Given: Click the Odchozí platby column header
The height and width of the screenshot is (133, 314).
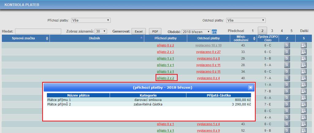Looking at the screenshot, I should pyautogui.click(x=209, y=38).
